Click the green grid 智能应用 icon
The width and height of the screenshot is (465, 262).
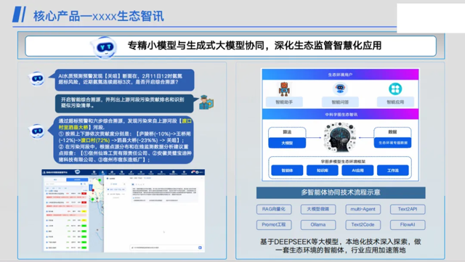[x=395, y=89]
